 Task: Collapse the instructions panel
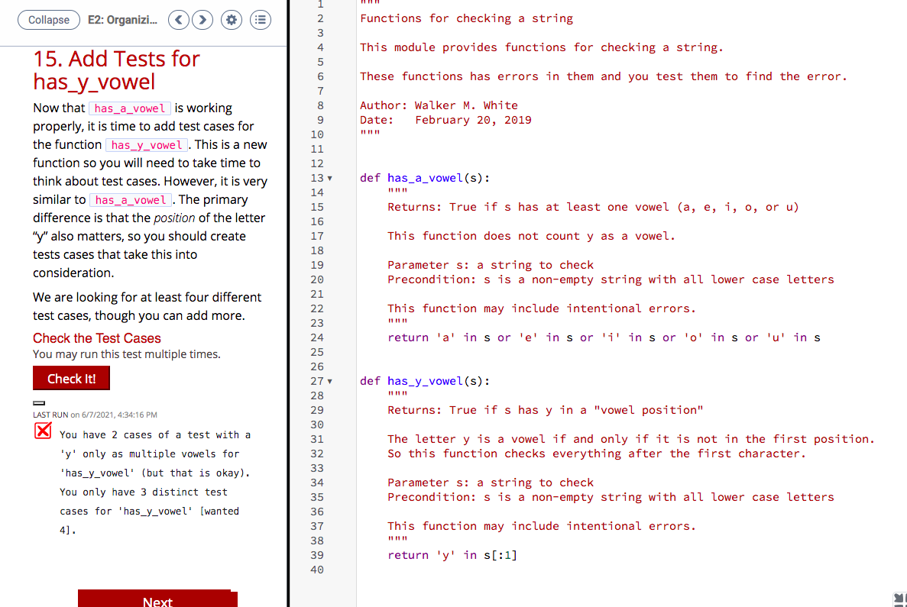click(48, 20)
